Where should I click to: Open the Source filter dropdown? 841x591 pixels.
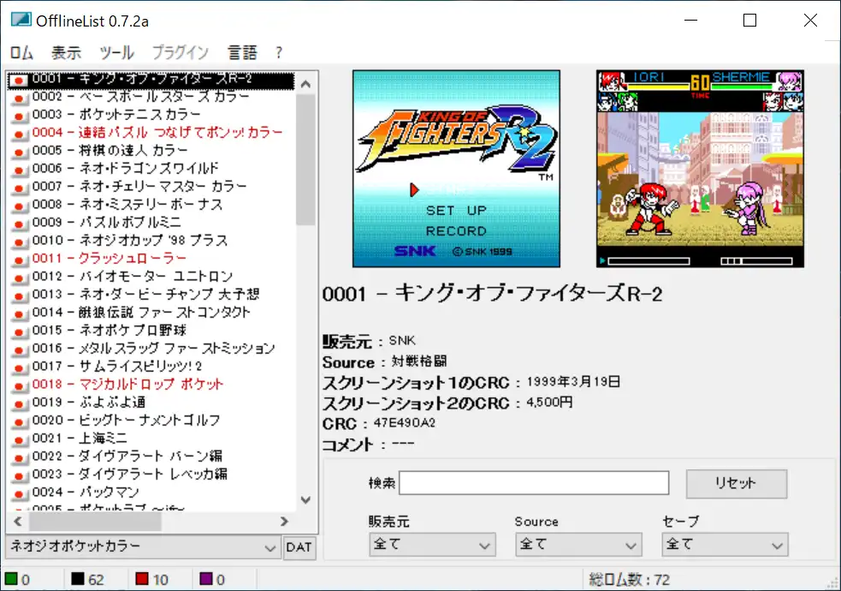click(578, 544)
